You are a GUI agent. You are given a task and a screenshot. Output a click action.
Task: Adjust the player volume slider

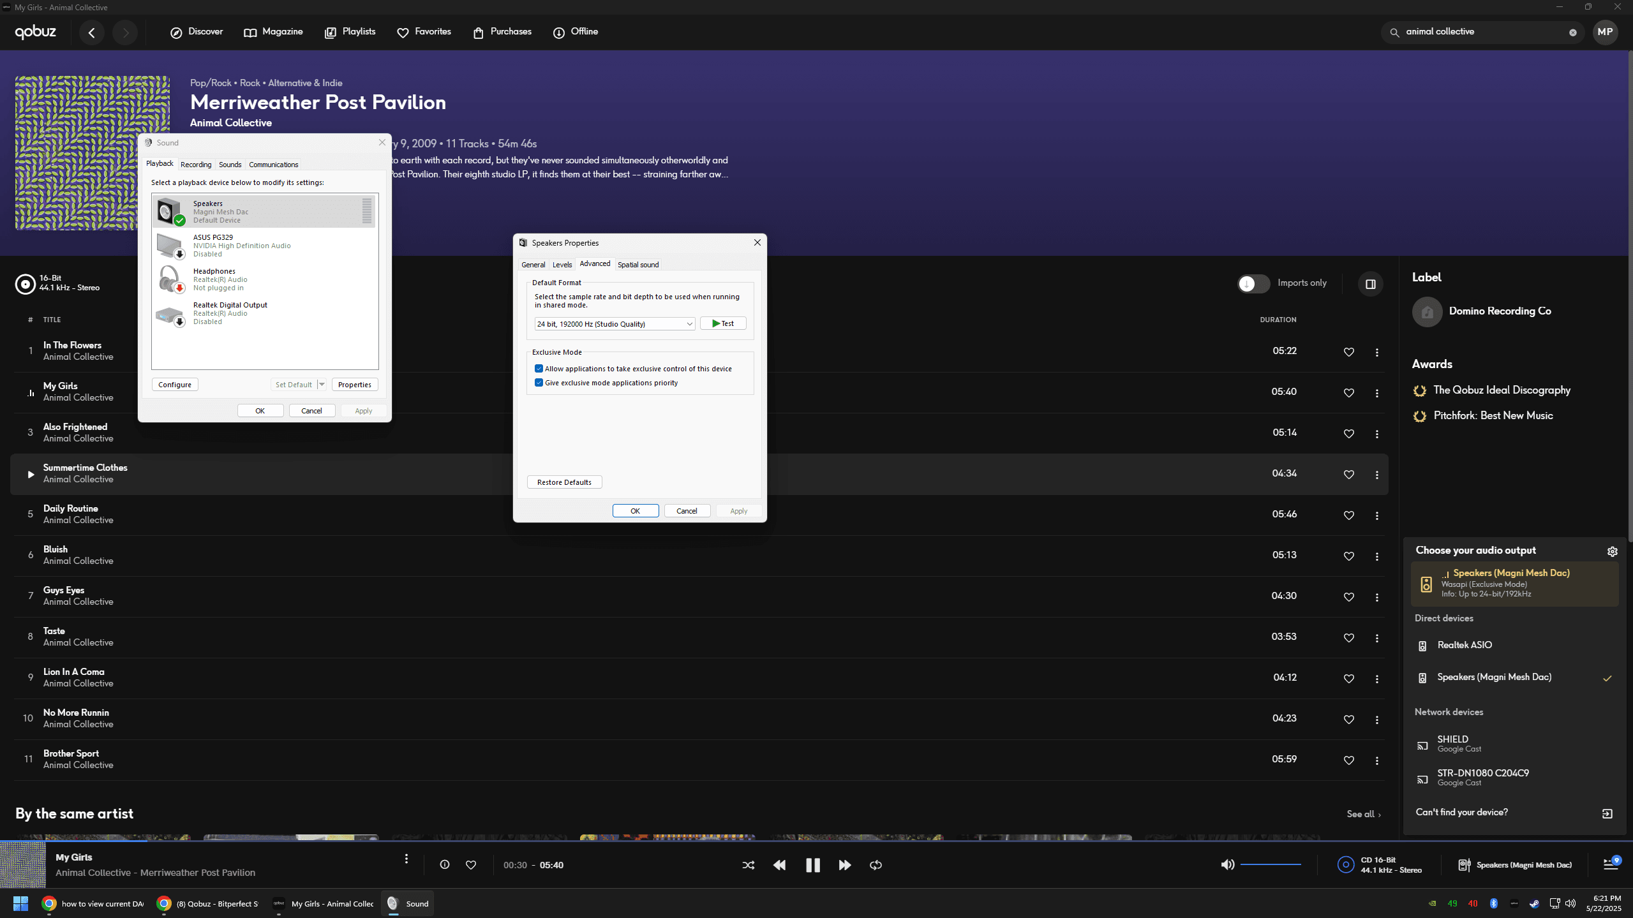coord(1271,864)
